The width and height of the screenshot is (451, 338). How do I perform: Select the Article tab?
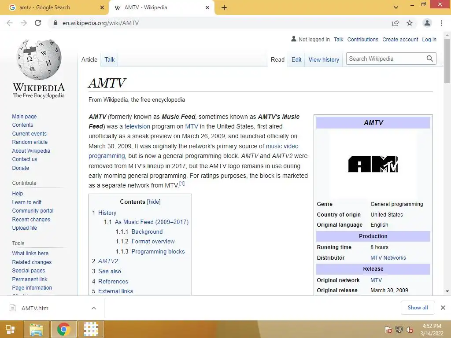coord(89,59)
